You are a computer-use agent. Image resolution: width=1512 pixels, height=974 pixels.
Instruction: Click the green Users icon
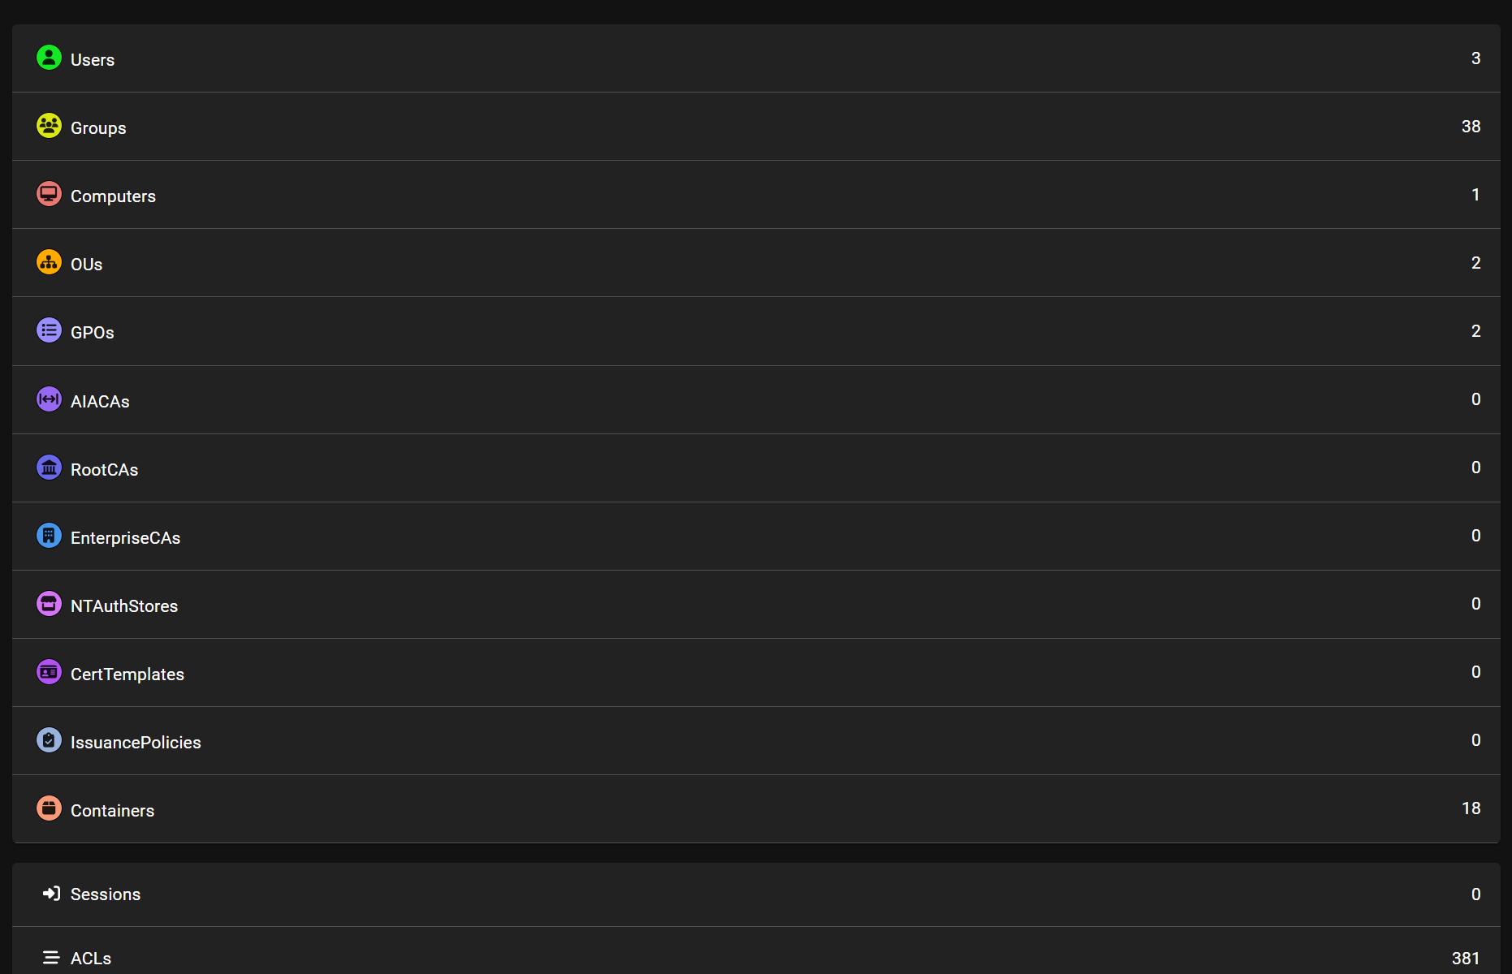49,58
